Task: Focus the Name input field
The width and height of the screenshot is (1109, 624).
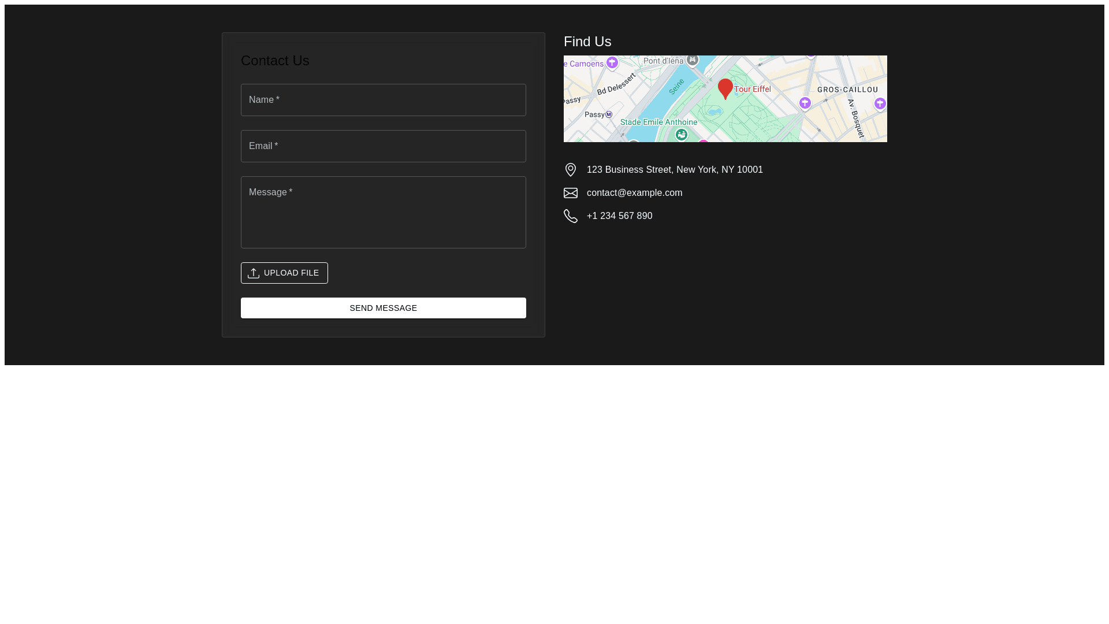Action: (x=383, y=100)
